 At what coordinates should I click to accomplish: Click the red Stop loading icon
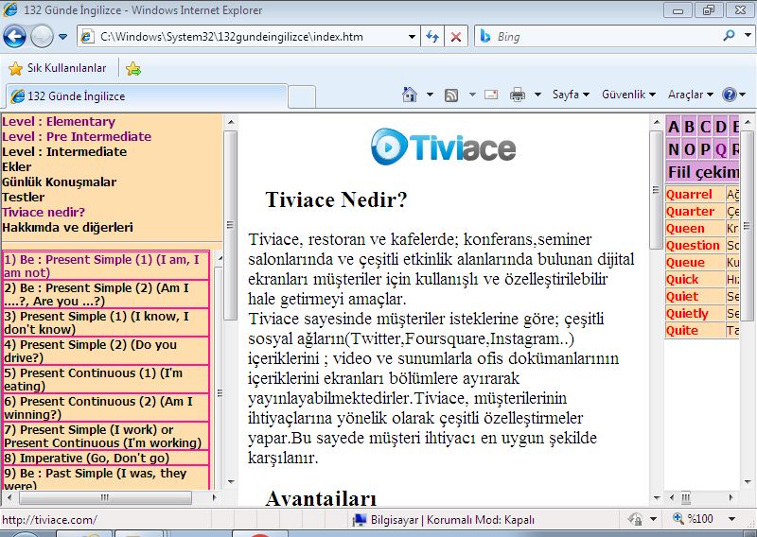pyautogui.click(x=455, y=37)
